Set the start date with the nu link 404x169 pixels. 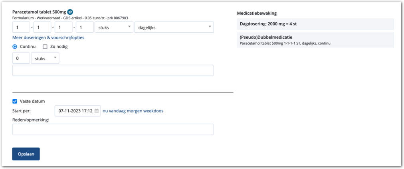(105, 111)
